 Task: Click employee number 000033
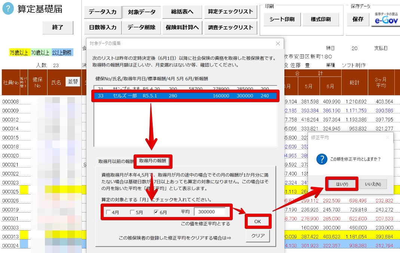(10, 228)
